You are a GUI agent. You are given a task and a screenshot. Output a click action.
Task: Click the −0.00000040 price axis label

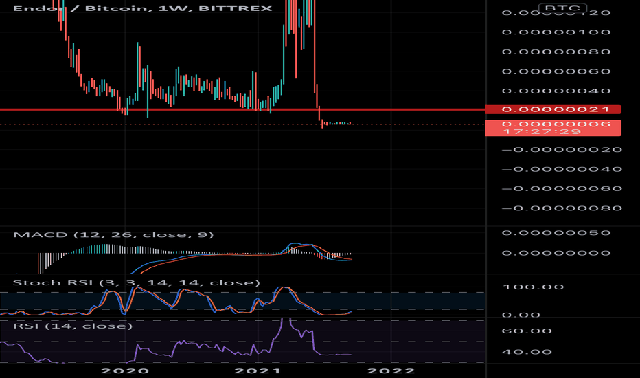pyautogui.click(x=562, y=169)
